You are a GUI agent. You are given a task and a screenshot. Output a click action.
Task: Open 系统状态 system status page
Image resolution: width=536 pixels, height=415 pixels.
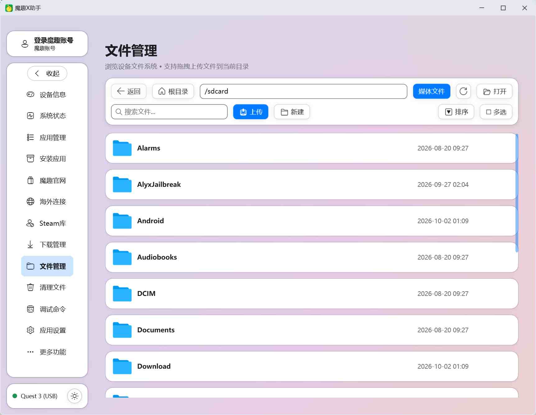47,116
